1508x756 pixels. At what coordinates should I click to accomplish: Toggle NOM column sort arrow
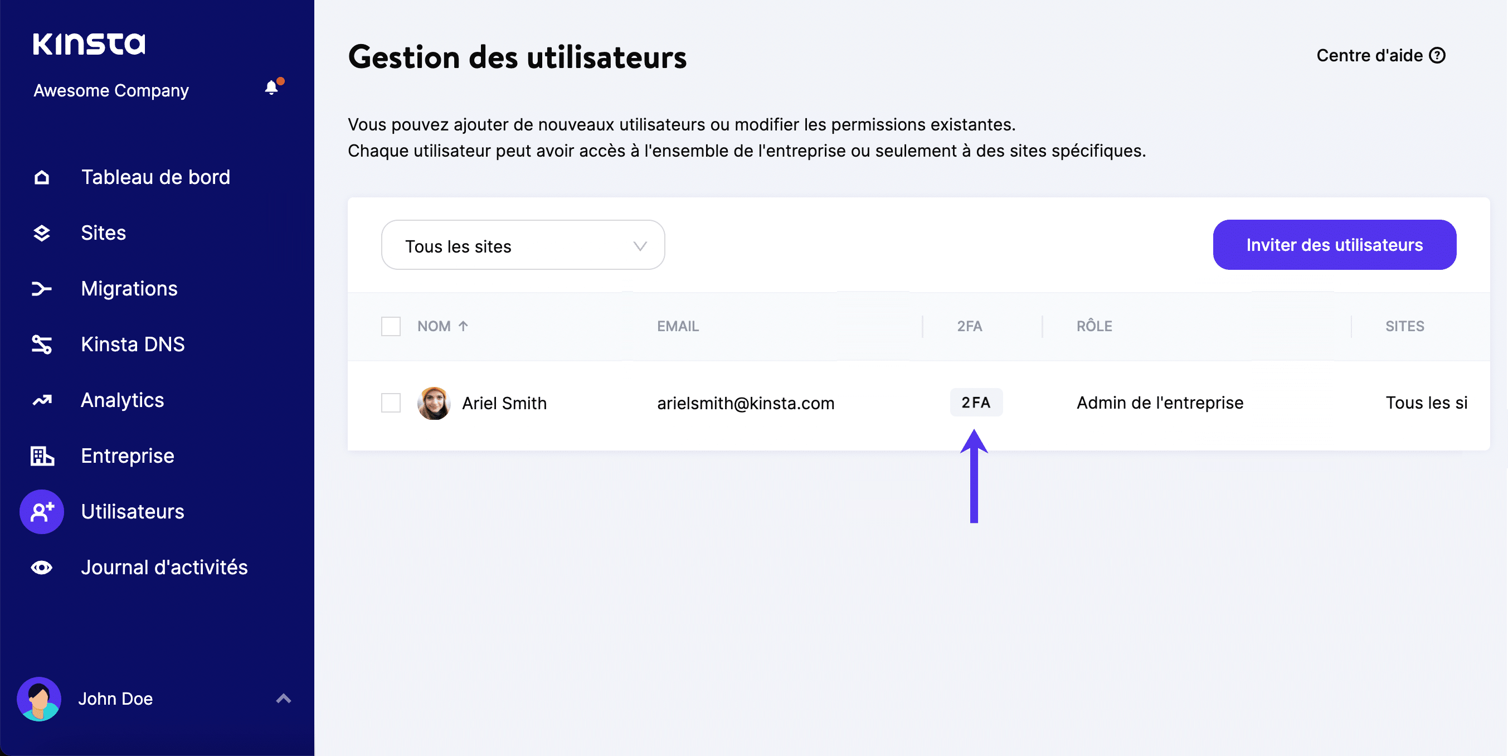463,326
